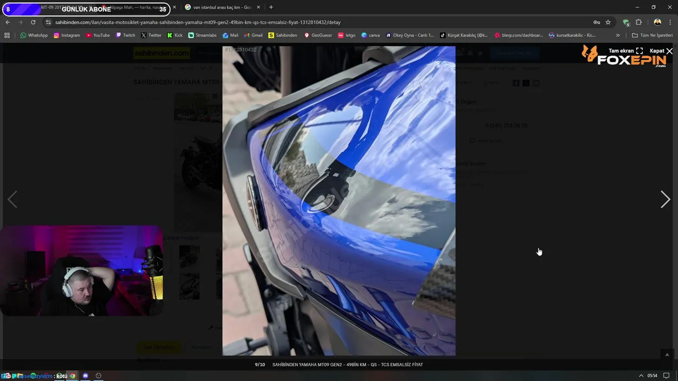Open the Sahibinden bookmark
The height and width of the screenshot is (381, 678).
tap(283, 35)
